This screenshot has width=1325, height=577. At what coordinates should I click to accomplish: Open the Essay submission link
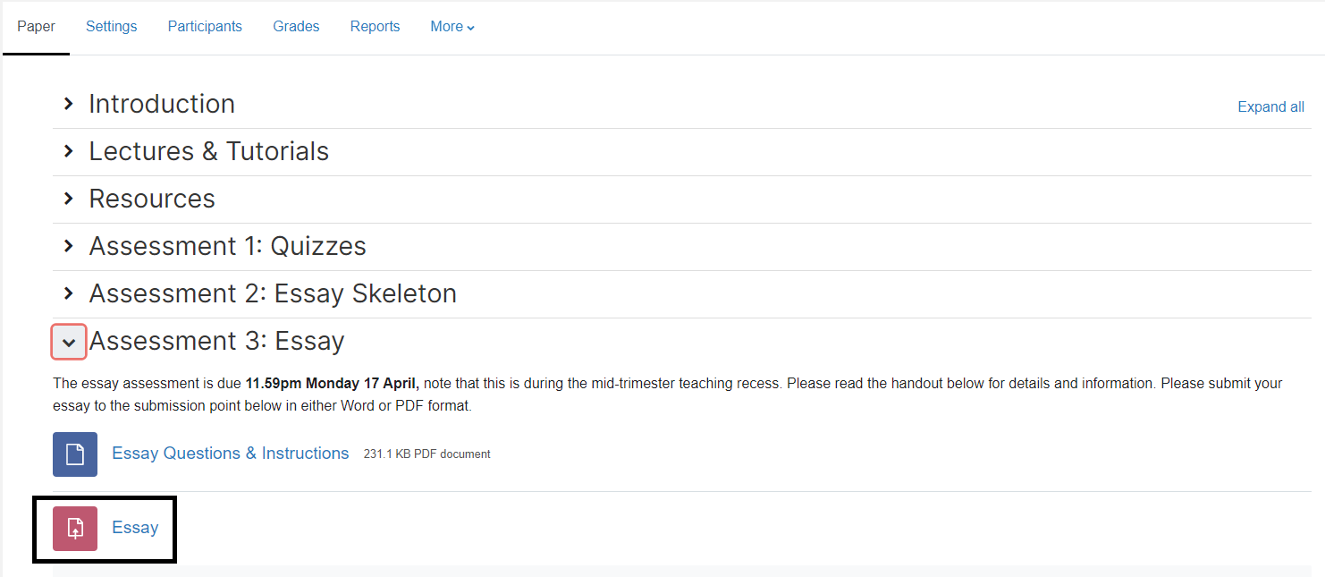[135, 528]
